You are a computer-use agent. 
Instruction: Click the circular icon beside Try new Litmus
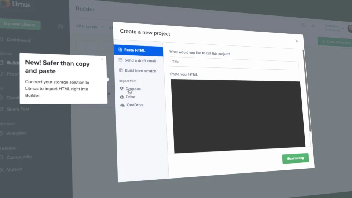tap(60, 27)
